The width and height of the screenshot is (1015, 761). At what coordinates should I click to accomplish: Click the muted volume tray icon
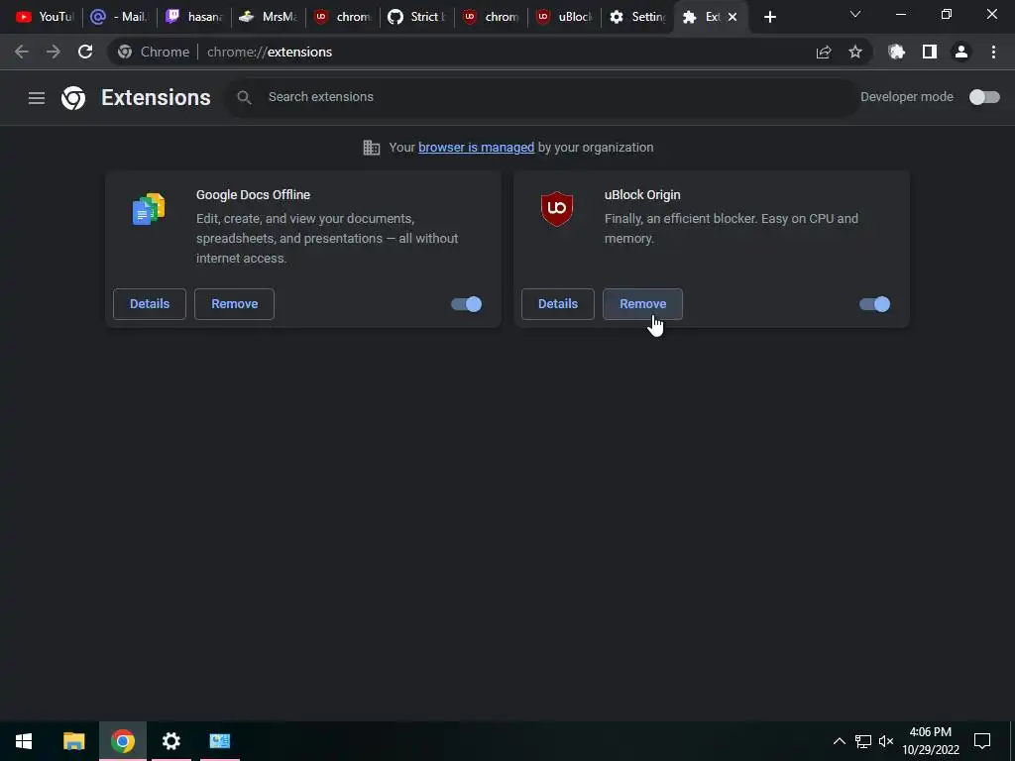[886, 741]
